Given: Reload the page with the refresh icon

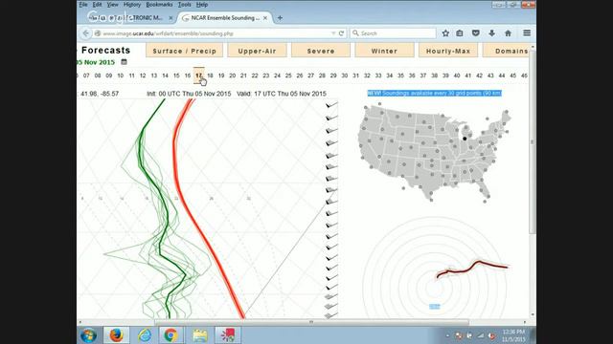Looking at the screenshot, I should click(x=341, y=33).
